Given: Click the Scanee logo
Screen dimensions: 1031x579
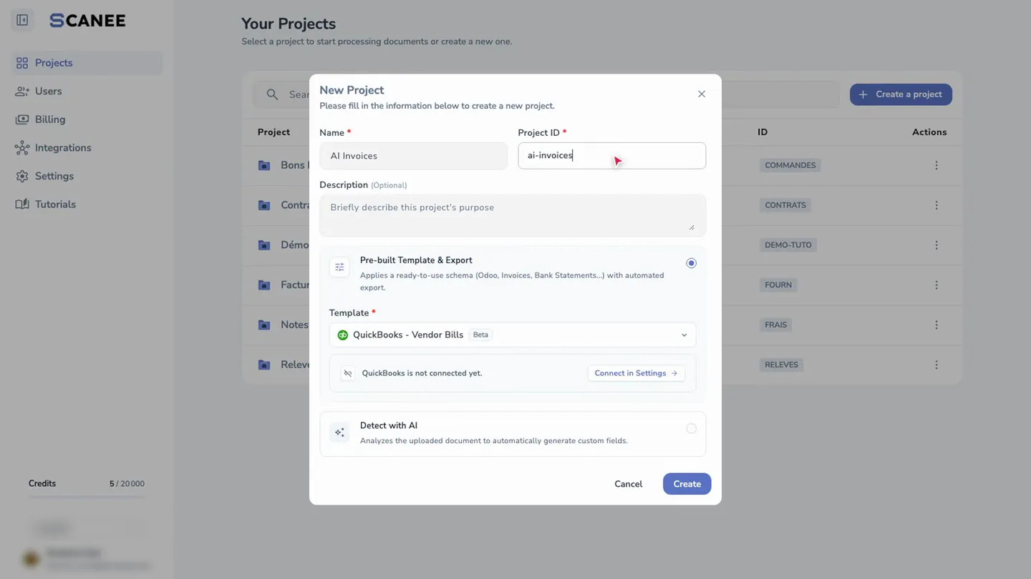Looking at the screenshot, I should pyautogui.click(x=87, y=21).
